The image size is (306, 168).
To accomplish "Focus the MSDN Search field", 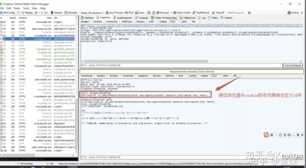I will [x=237, y=13].
